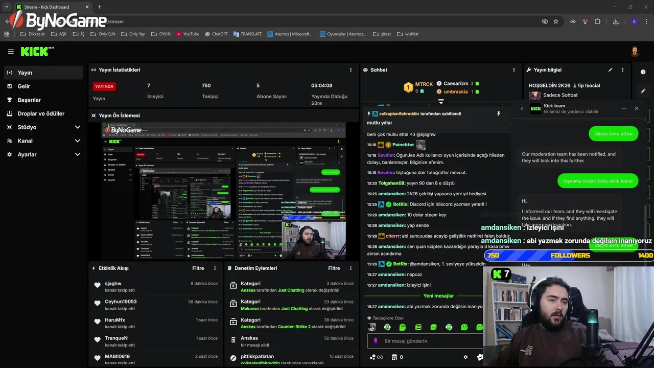Open the Only Edit bookmarks folder

pyautogui.click(x=103, y=34)
